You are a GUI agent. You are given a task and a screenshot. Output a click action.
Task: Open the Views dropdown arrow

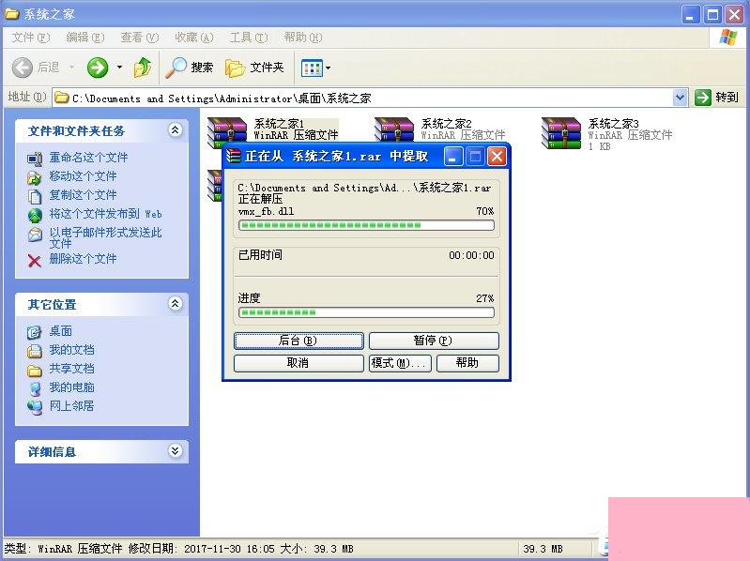329,68
